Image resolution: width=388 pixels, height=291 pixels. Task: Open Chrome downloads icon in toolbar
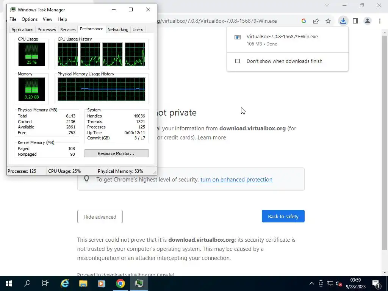click(x=343, y=21)
